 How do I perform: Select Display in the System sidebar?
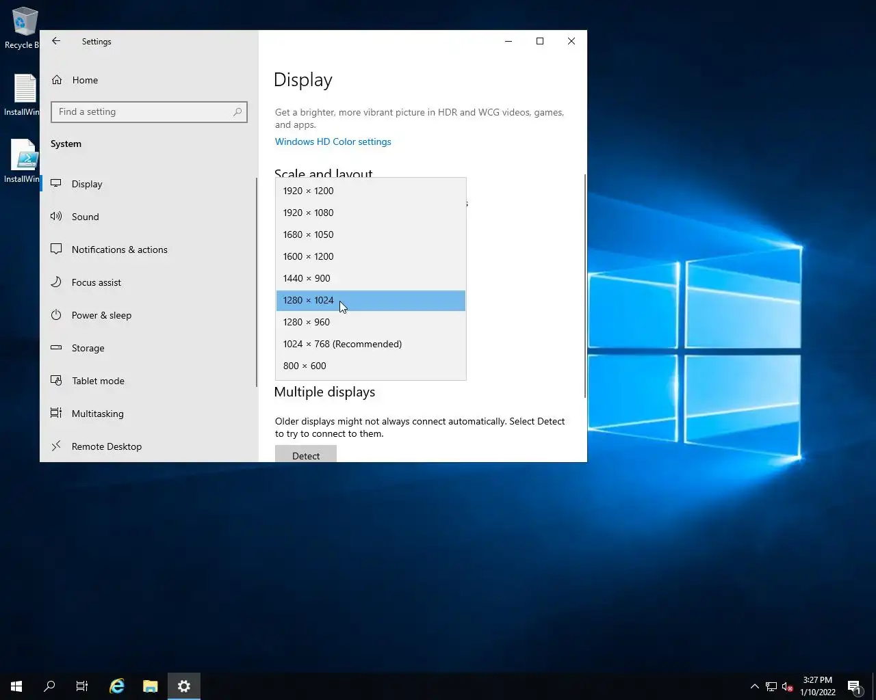tap(149, 184)
